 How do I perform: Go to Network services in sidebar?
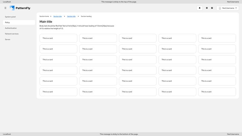pyautogui.click(x=12, y=34)
